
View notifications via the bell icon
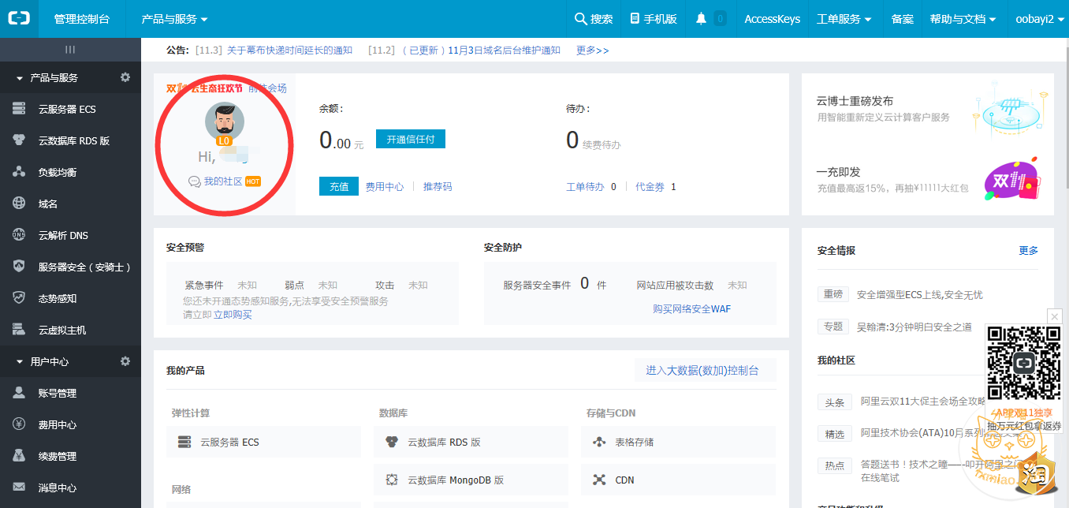click(701, 19)
